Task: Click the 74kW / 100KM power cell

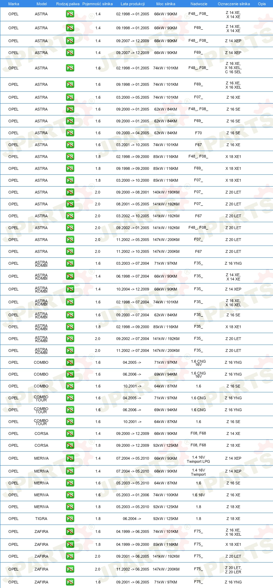Action: point(166,495)
